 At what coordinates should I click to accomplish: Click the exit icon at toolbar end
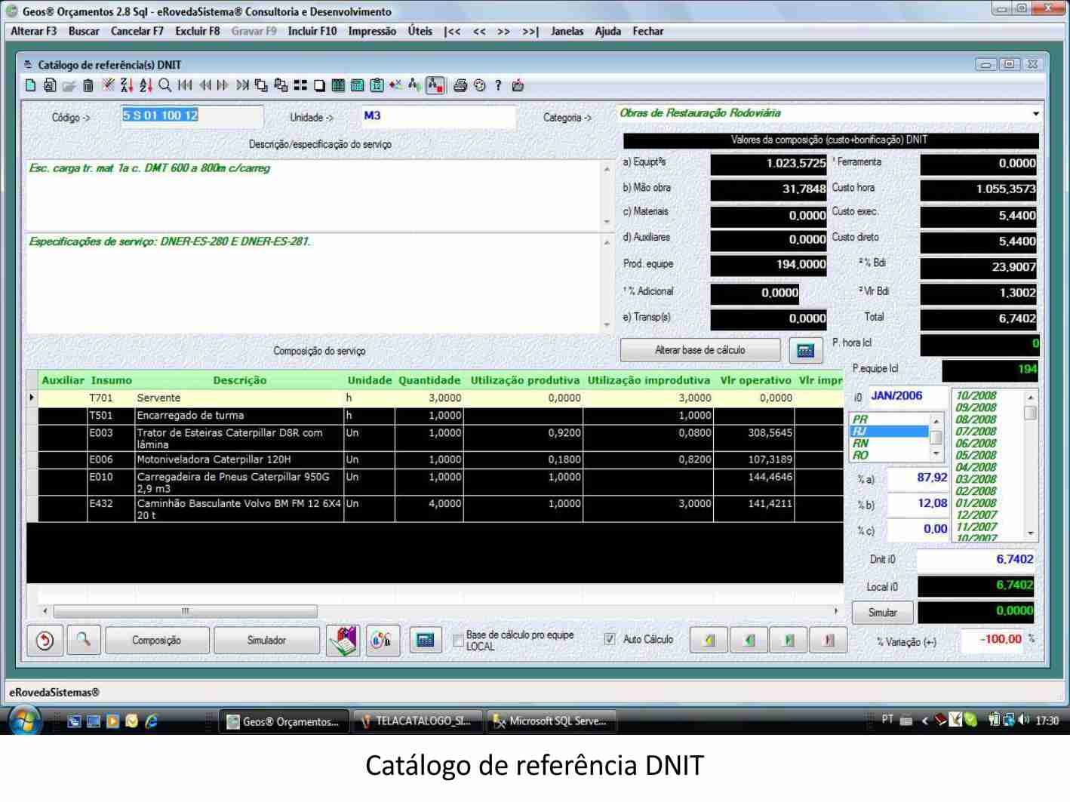click(x=518, y=85)
